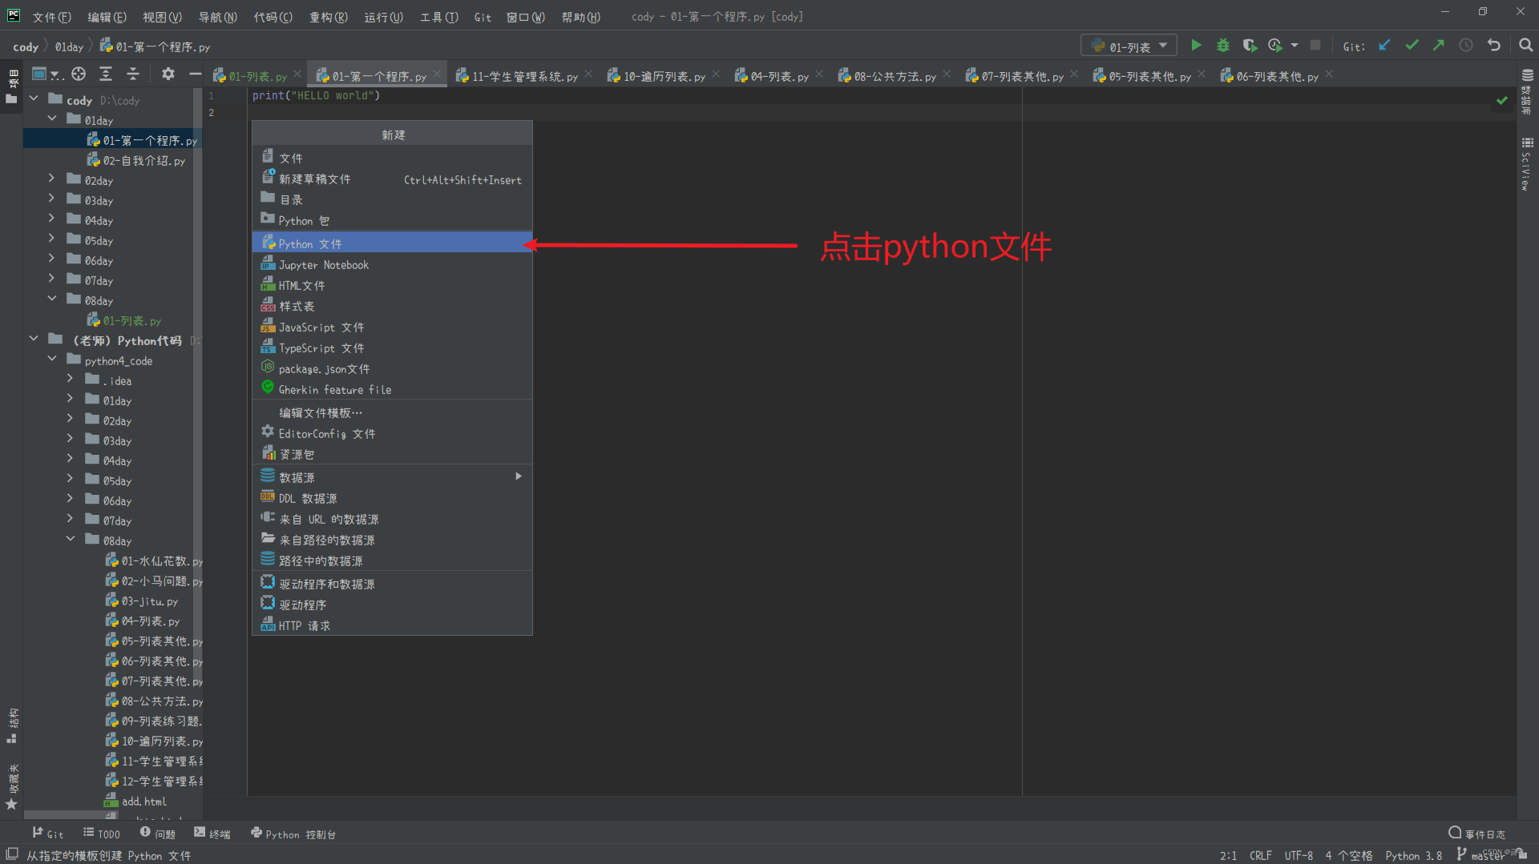Expand the .idea folder

tap(71, 379)
